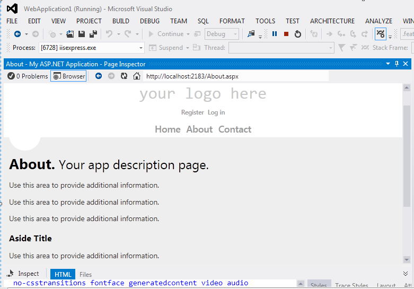414x289 pixels.
Task: Click the Navigate Backward toolbar icon
Action: (x=17, y=34)
